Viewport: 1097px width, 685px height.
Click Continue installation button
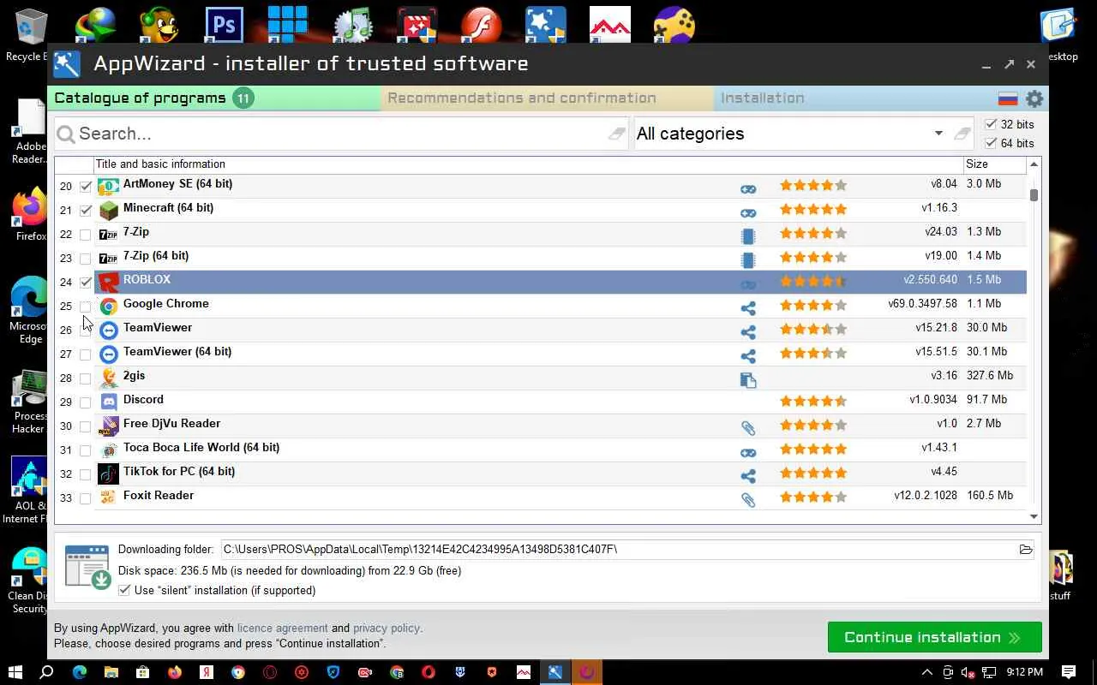click(934, 637)
